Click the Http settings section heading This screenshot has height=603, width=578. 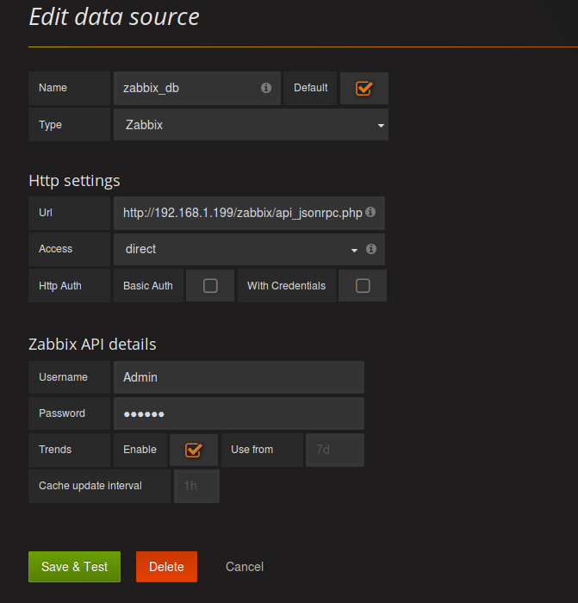tap(74, 181)
